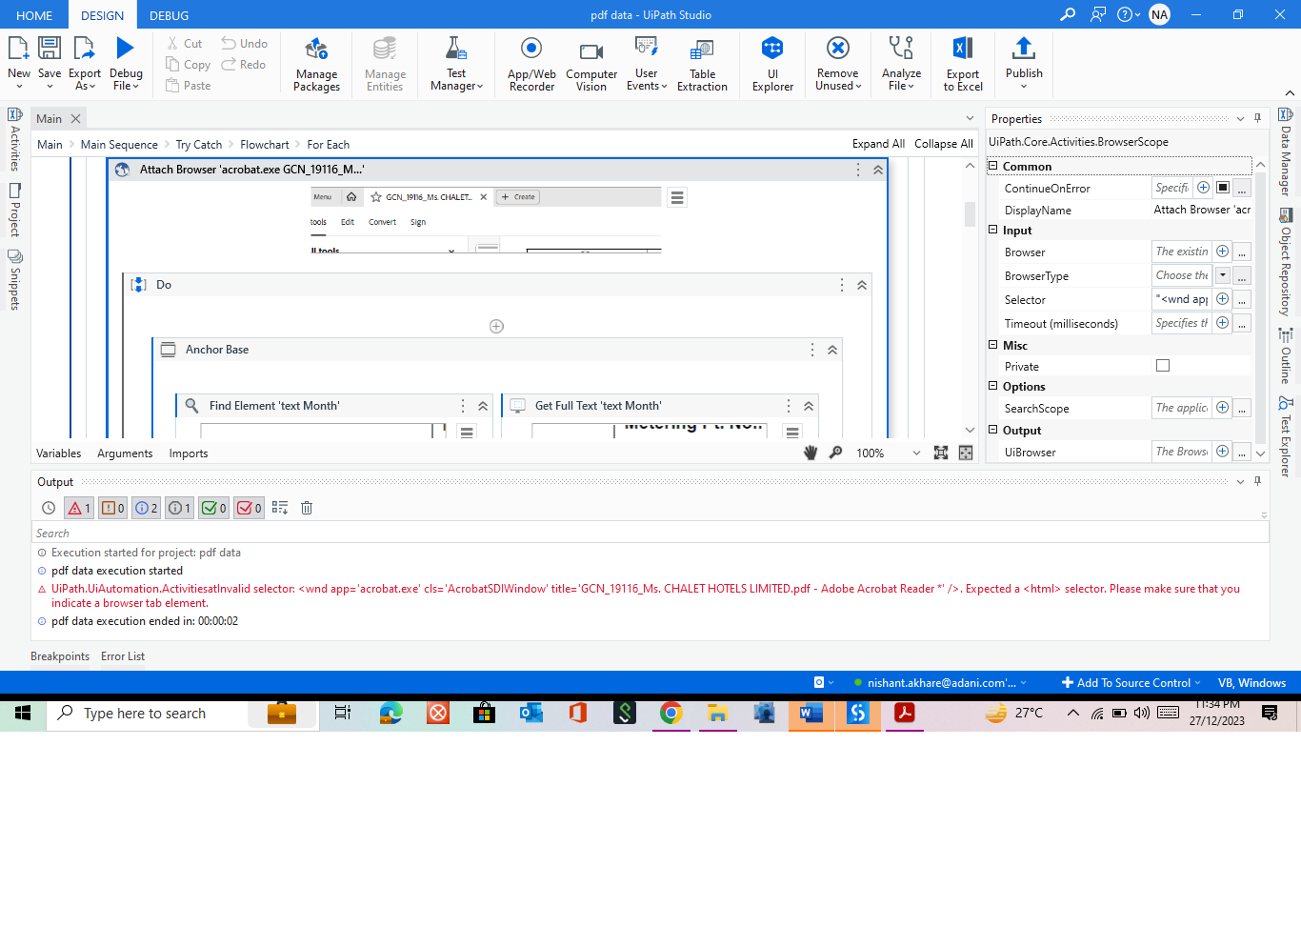Click Redo in the ribbon
Screen dimensions: 1301x947
click(244, 65)
